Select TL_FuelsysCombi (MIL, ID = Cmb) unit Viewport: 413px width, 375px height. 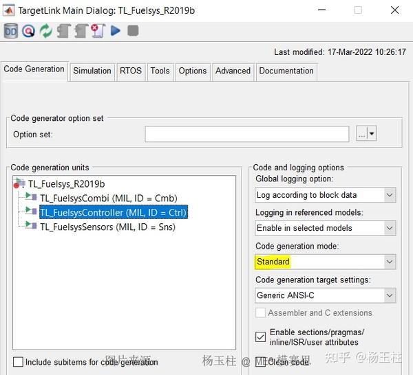[109, 198]
